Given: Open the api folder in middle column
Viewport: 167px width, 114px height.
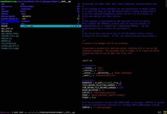Looking at the screenshot, I should coord(23,4).
